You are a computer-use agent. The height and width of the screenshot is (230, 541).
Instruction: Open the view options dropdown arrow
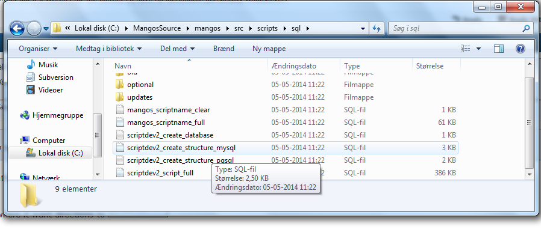pos(478,49)
